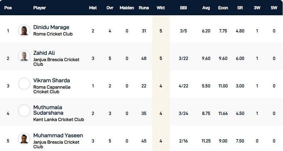Open Kent Lanka Cricket Club team
The height and width of the screenshot is (151, 283).
[58, 120]
